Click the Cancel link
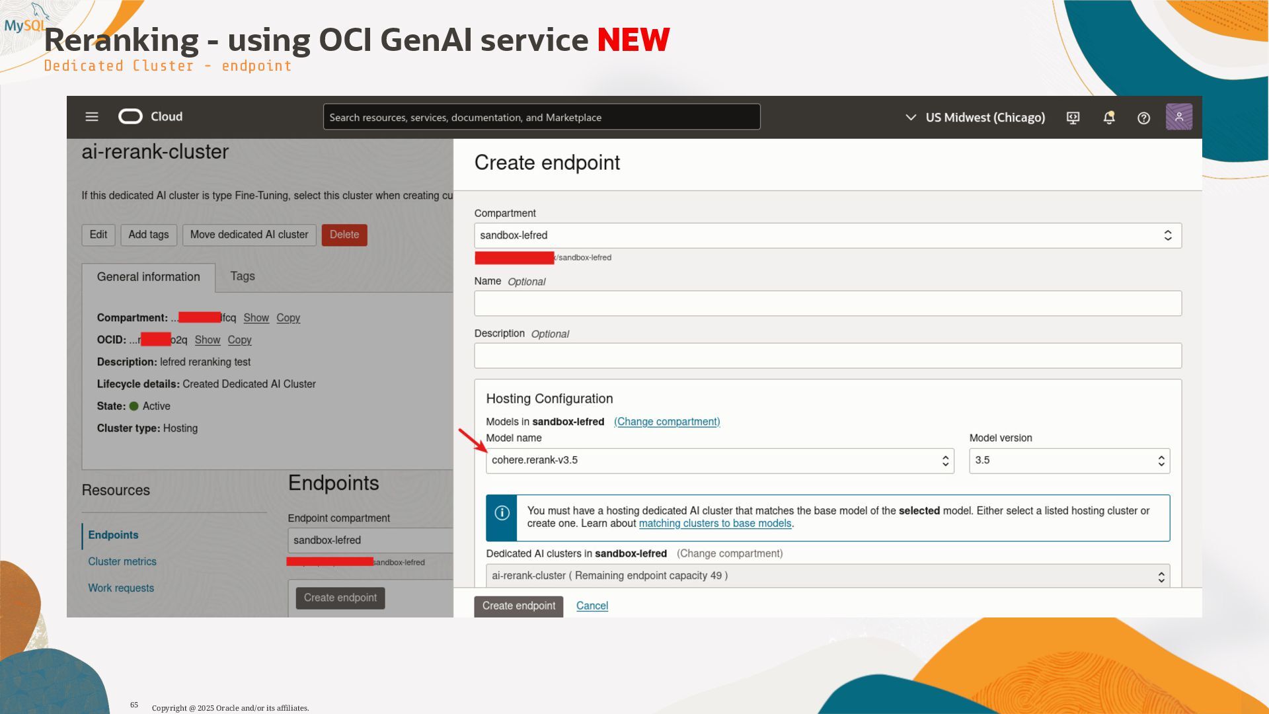 pos(592,606)
